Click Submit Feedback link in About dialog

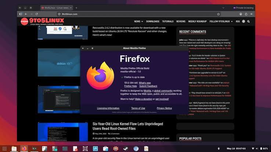tap(148, 86)
